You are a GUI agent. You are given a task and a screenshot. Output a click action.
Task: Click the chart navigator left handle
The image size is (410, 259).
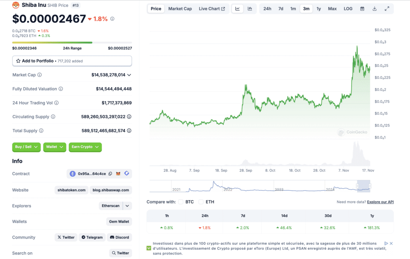click(357, 186)
